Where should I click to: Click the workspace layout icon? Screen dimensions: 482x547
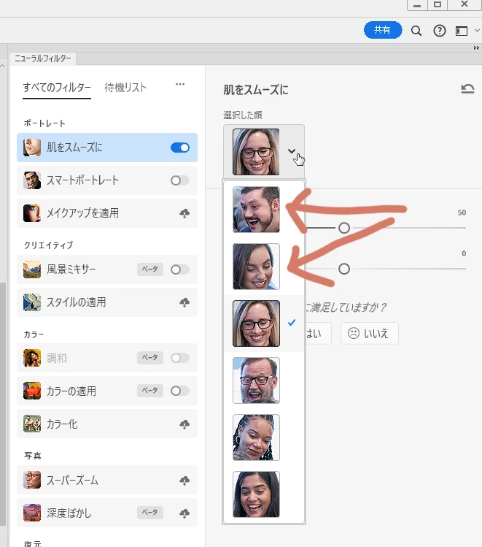click(462, 31)
